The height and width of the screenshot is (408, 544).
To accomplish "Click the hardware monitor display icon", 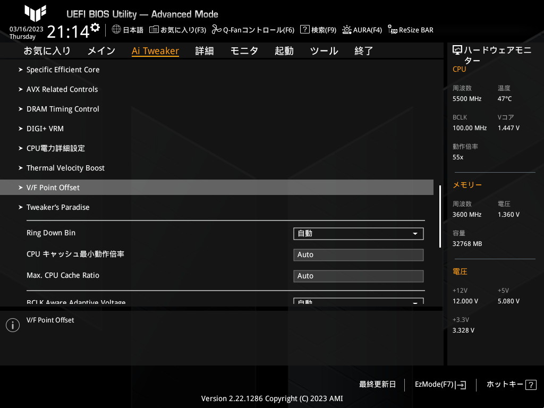I will (x=457, y=50).
